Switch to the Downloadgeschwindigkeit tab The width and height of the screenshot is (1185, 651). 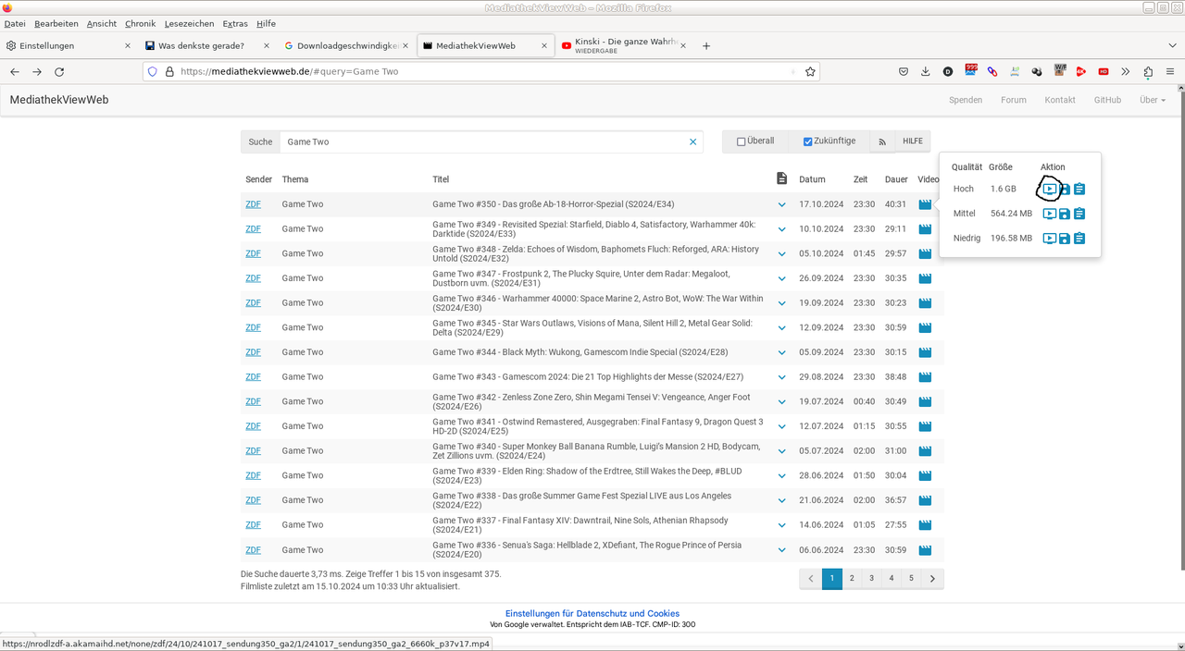[347, 45]
